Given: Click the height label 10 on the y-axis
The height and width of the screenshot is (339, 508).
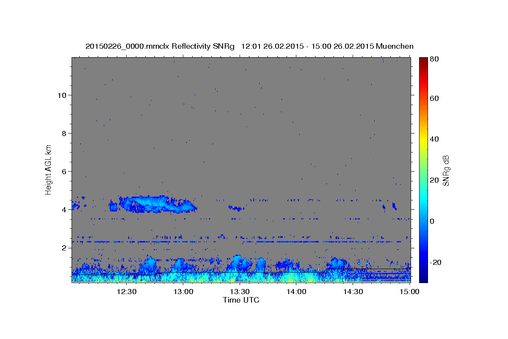Looking at the screenshot, I should (61, 95).
